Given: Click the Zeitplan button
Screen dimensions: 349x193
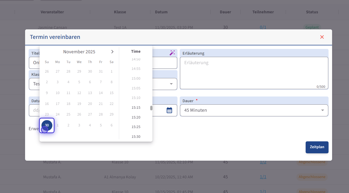Looking at the screenshot, I should tap(317, 147).
